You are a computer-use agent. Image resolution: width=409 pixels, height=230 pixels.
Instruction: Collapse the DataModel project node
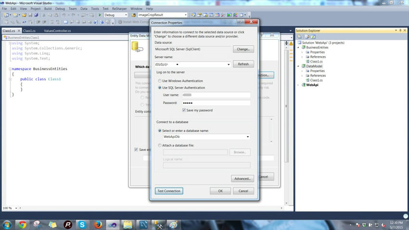298,66
